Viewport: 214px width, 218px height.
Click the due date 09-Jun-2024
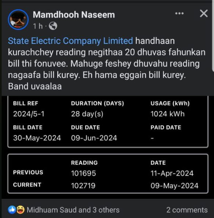pyautogui.click(x=94, y=138)
